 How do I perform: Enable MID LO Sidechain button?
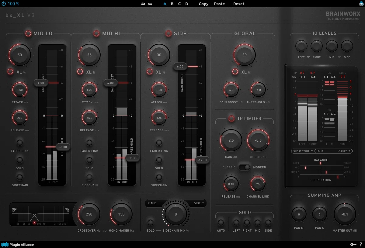[20, 177]
